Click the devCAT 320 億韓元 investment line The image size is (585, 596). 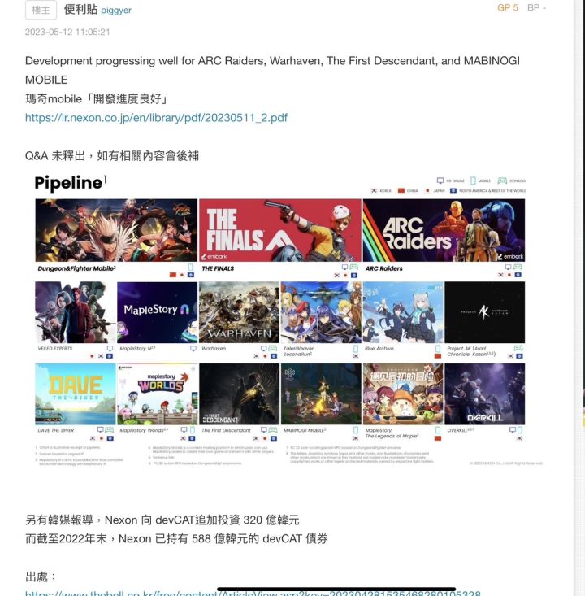coord(162,520)
